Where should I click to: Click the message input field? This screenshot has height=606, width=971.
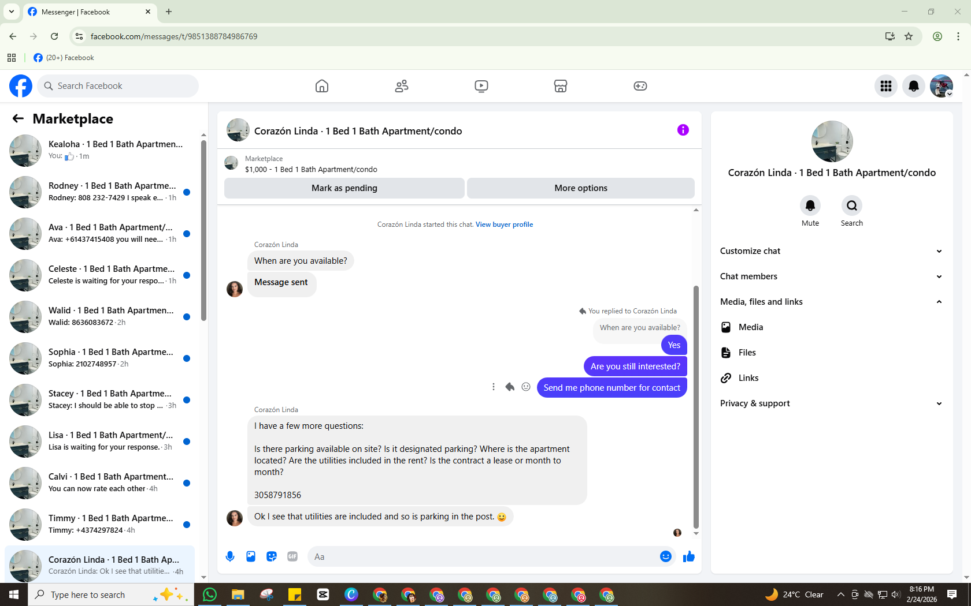483,556
